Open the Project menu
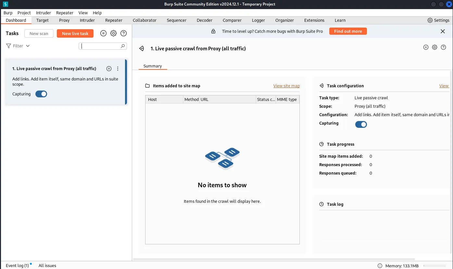The height and width of the screenshot is (269, 453). click(x=24, y=13)
